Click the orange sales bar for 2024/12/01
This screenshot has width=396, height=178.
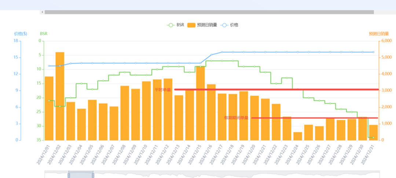point(49,108)
